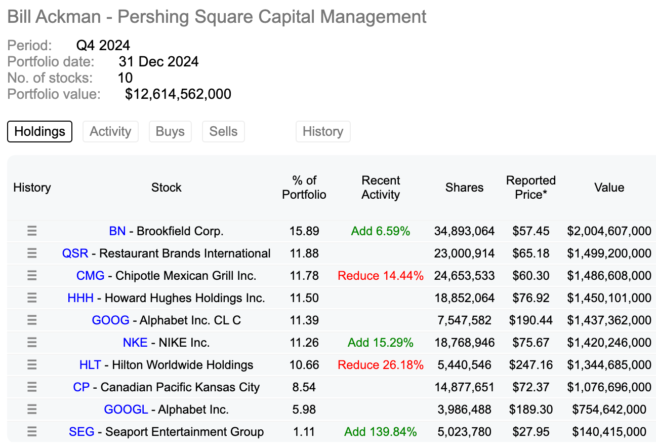This screenshot has width=656, height=443.
Task: Click 'Reduce 26.18%' activity for Hilton
Action: (x=381, y=365)
